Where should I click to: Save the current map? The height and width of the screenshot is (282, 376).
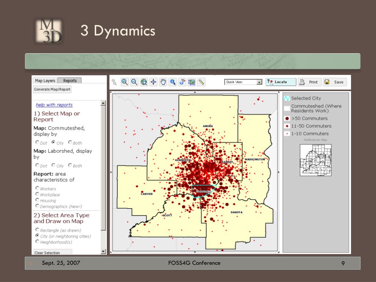click(x=335, y=82)
